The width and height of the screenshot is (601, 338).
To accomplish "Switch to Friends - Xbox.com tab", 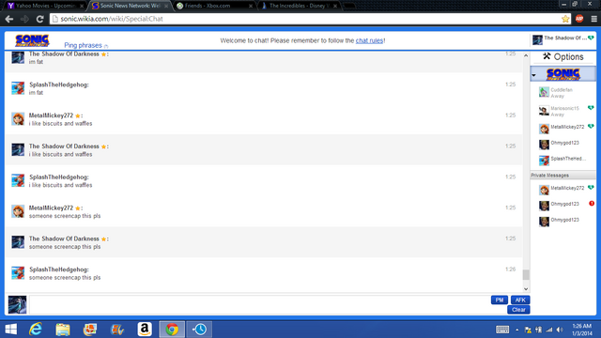I will pos(214,6).
